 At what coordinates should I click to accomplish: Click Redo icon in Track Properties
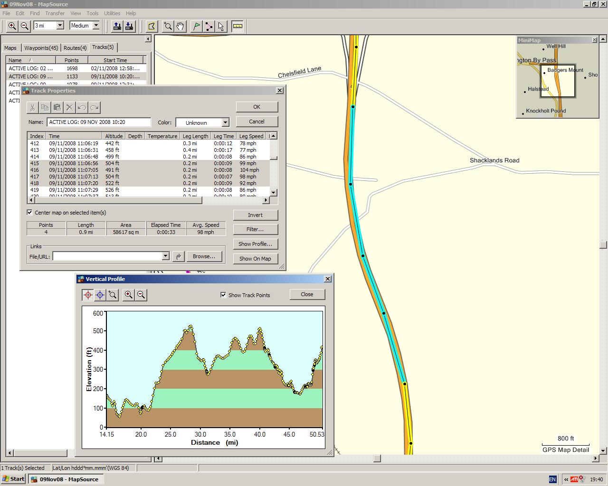coord(94,107)
